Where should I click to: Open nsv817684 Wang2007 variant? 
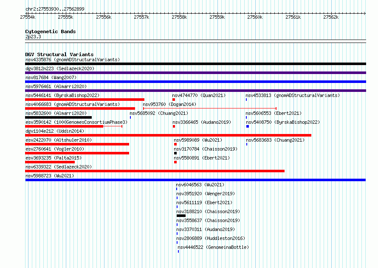coord(51,77)
